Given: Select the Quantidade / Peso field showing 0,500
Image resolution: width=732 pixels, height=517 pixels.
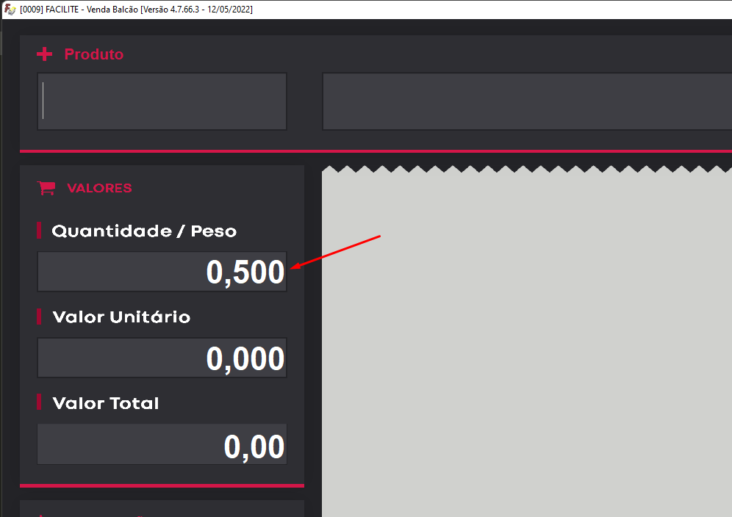Looking at the screenshot, I should [x=162, y=272].
